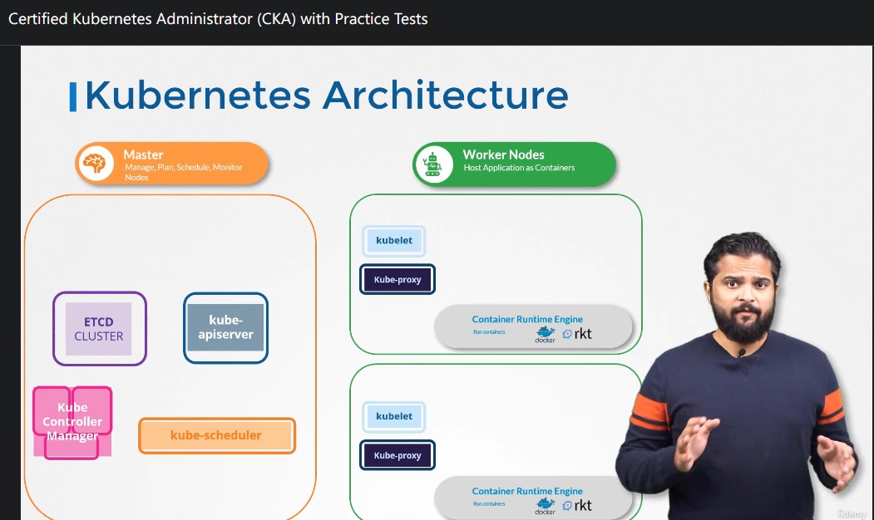
Task: Click the lower kubelet box
Action: [394, 416]
